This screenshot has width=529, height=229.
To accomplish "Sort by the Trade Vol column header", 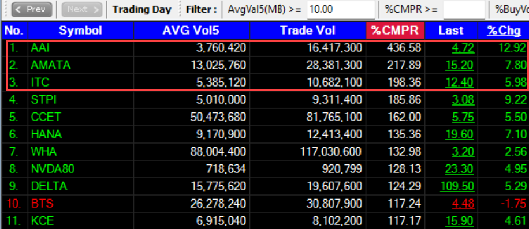I will click(308, 31).
